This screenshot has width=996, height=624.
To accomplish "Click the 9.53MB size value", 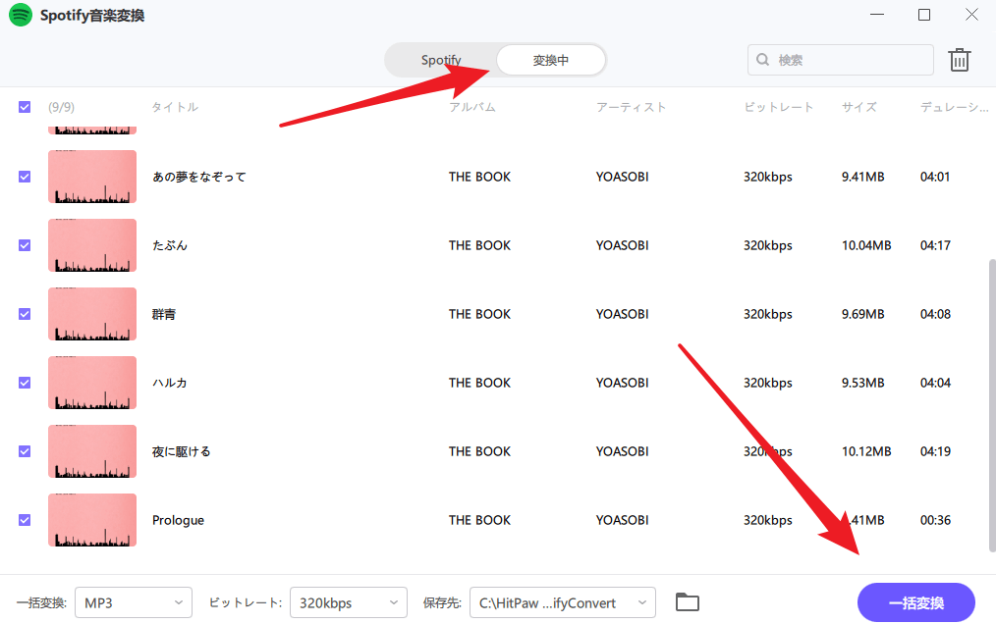I will (863, 382).
